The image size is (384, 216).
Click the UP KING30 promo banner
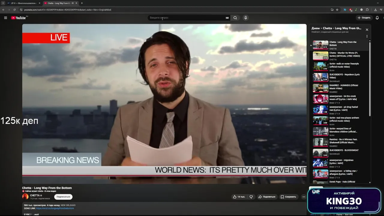[344, 201]
